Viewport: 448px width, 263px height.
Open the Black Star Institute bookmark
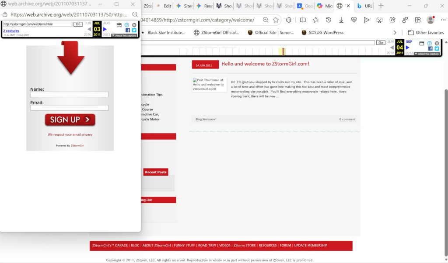click(x=164, y=32)
